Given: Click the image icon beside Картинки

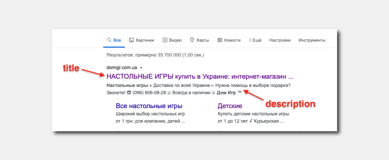Looking at the screenshot, I should (132, 40).
